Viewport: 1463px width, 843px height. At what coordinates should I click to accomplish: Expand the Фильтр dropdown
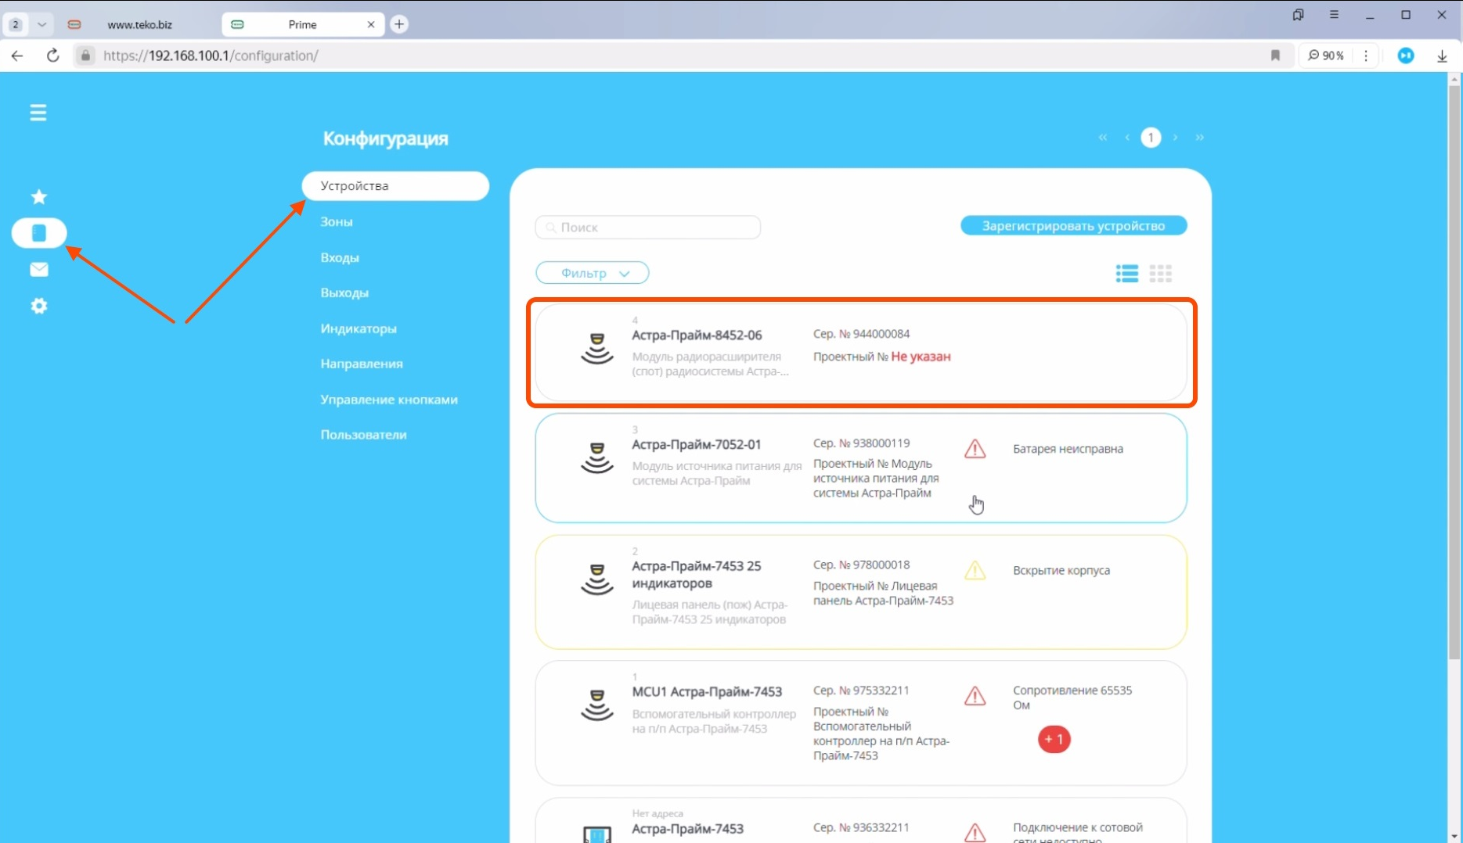coord(593,273)
